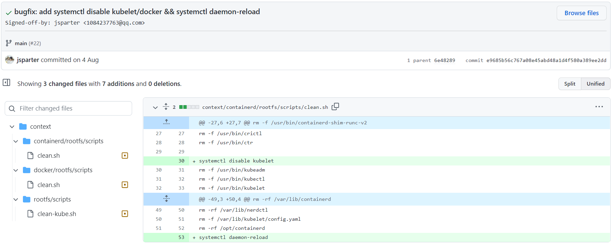613x245 pixels.
Task: Open jsparter's avatar image
Action: click(10, 60)
